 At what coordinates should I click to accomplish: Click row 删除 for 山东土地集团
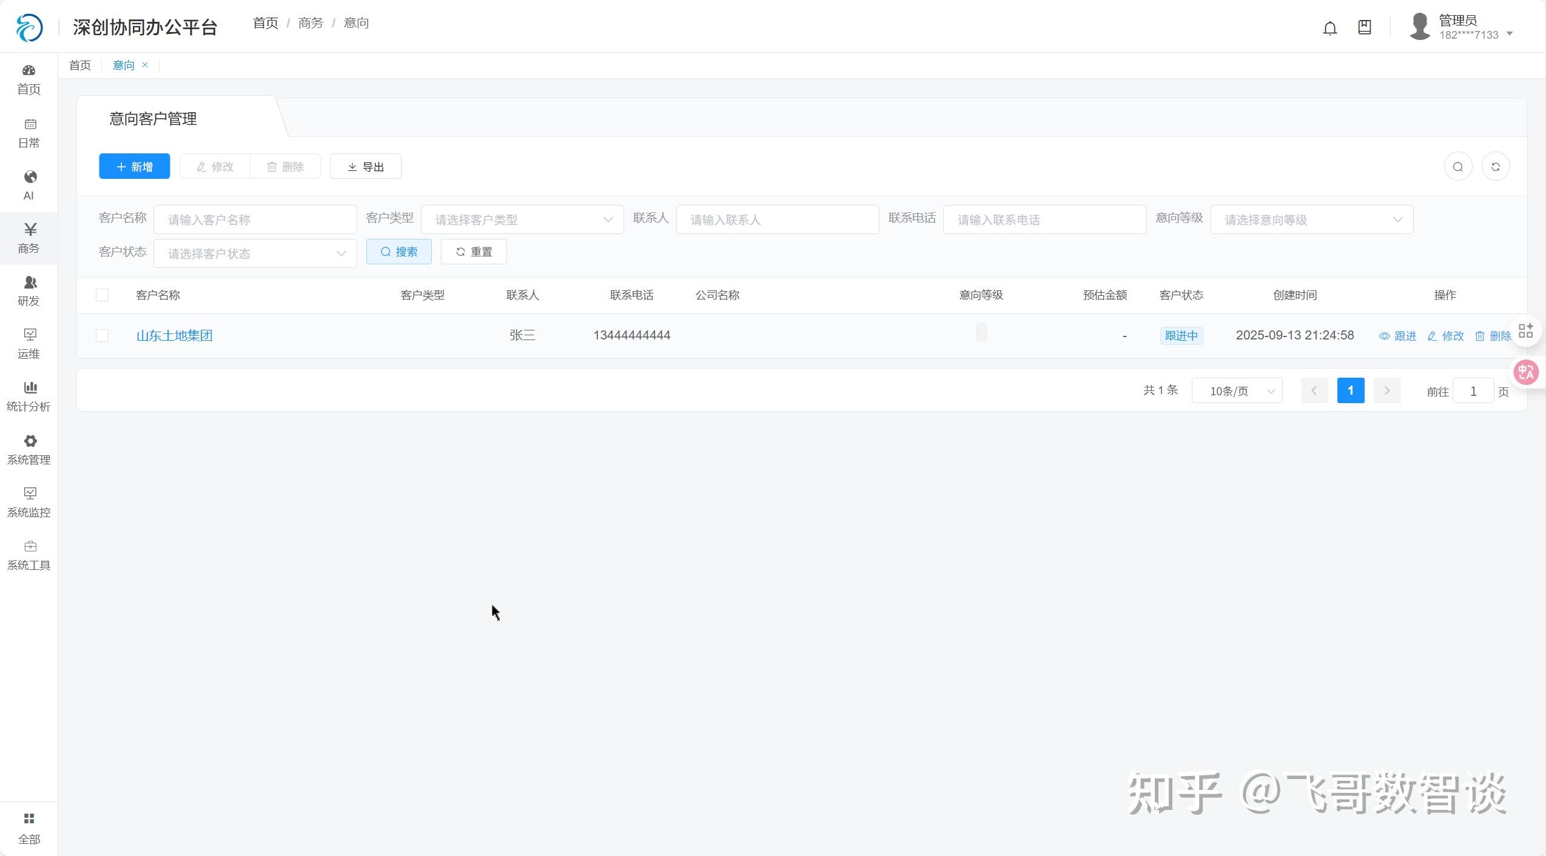(x=1493, y=336)
